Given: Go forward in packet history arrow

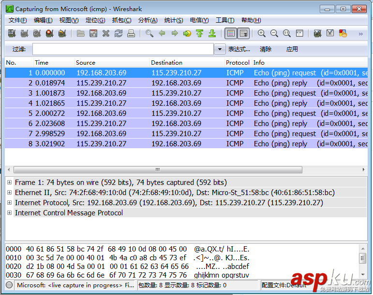Looking at the screenshot, I should pyautogui.click(x=175, y=33).
